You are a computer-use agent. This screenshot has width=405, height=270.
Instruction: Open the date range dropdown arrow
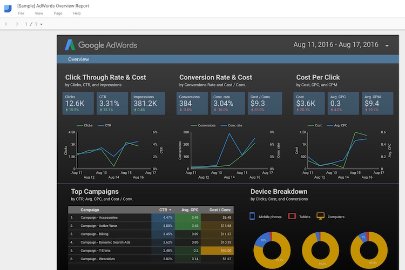pos(387,45)
